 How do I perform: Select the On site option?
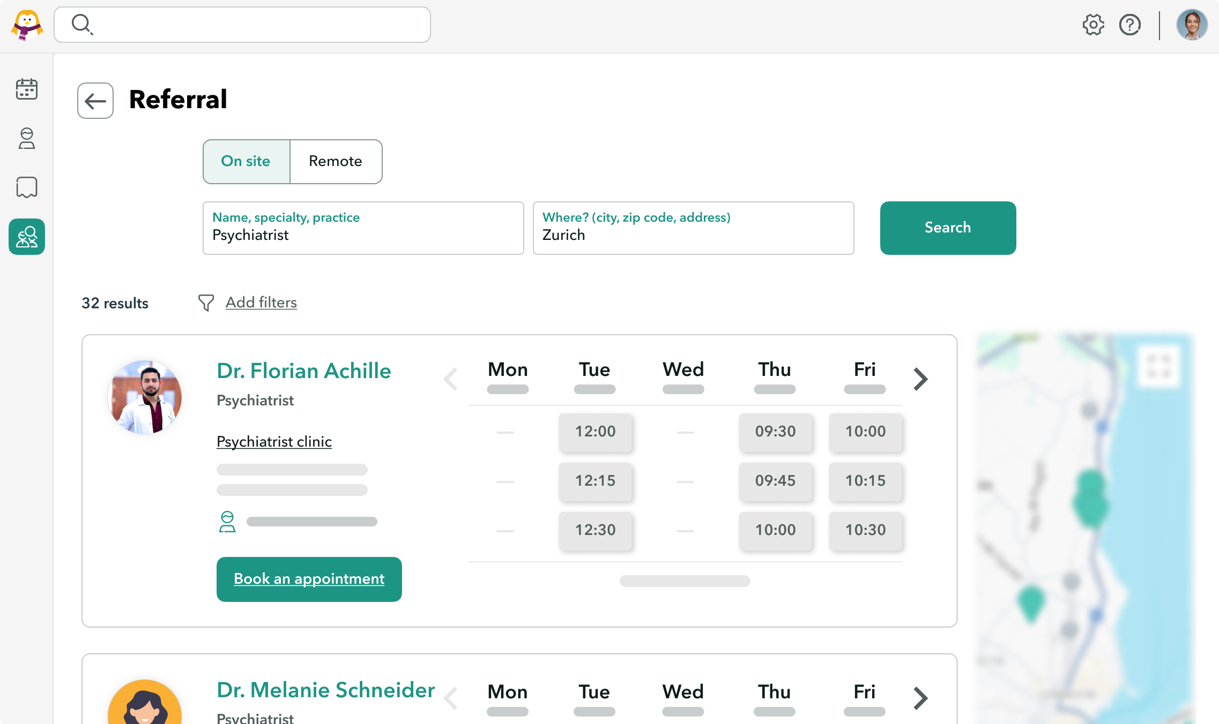coord(246,162)
